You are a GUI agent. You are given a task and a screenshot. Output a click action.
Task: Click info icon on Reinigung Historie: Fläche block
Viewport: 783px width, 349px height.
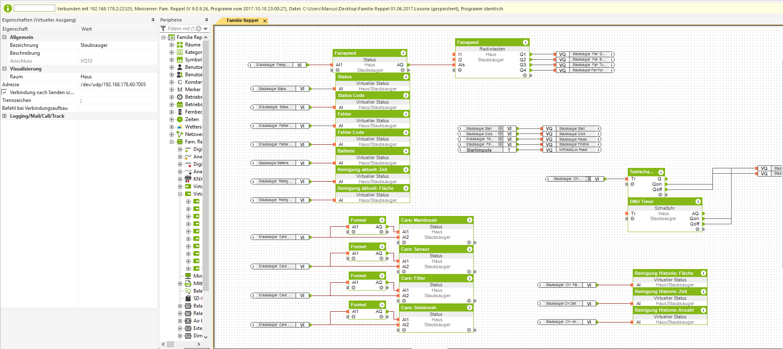pyautogui.click(x=703, y=273)
